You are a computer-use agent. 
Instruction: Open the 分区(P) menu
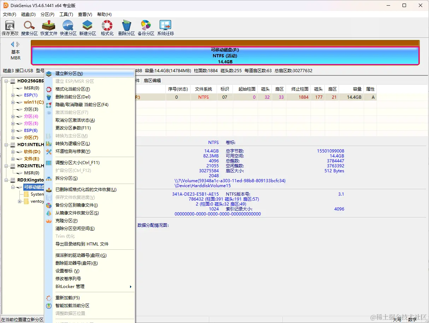pyautogui.click(x=47, y=15)
